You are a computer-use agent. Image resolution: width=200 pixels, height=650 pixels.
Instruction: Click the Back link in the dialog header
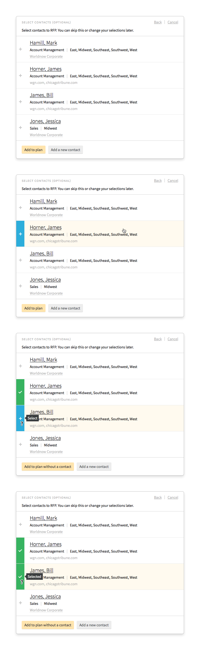coord(158,22)
